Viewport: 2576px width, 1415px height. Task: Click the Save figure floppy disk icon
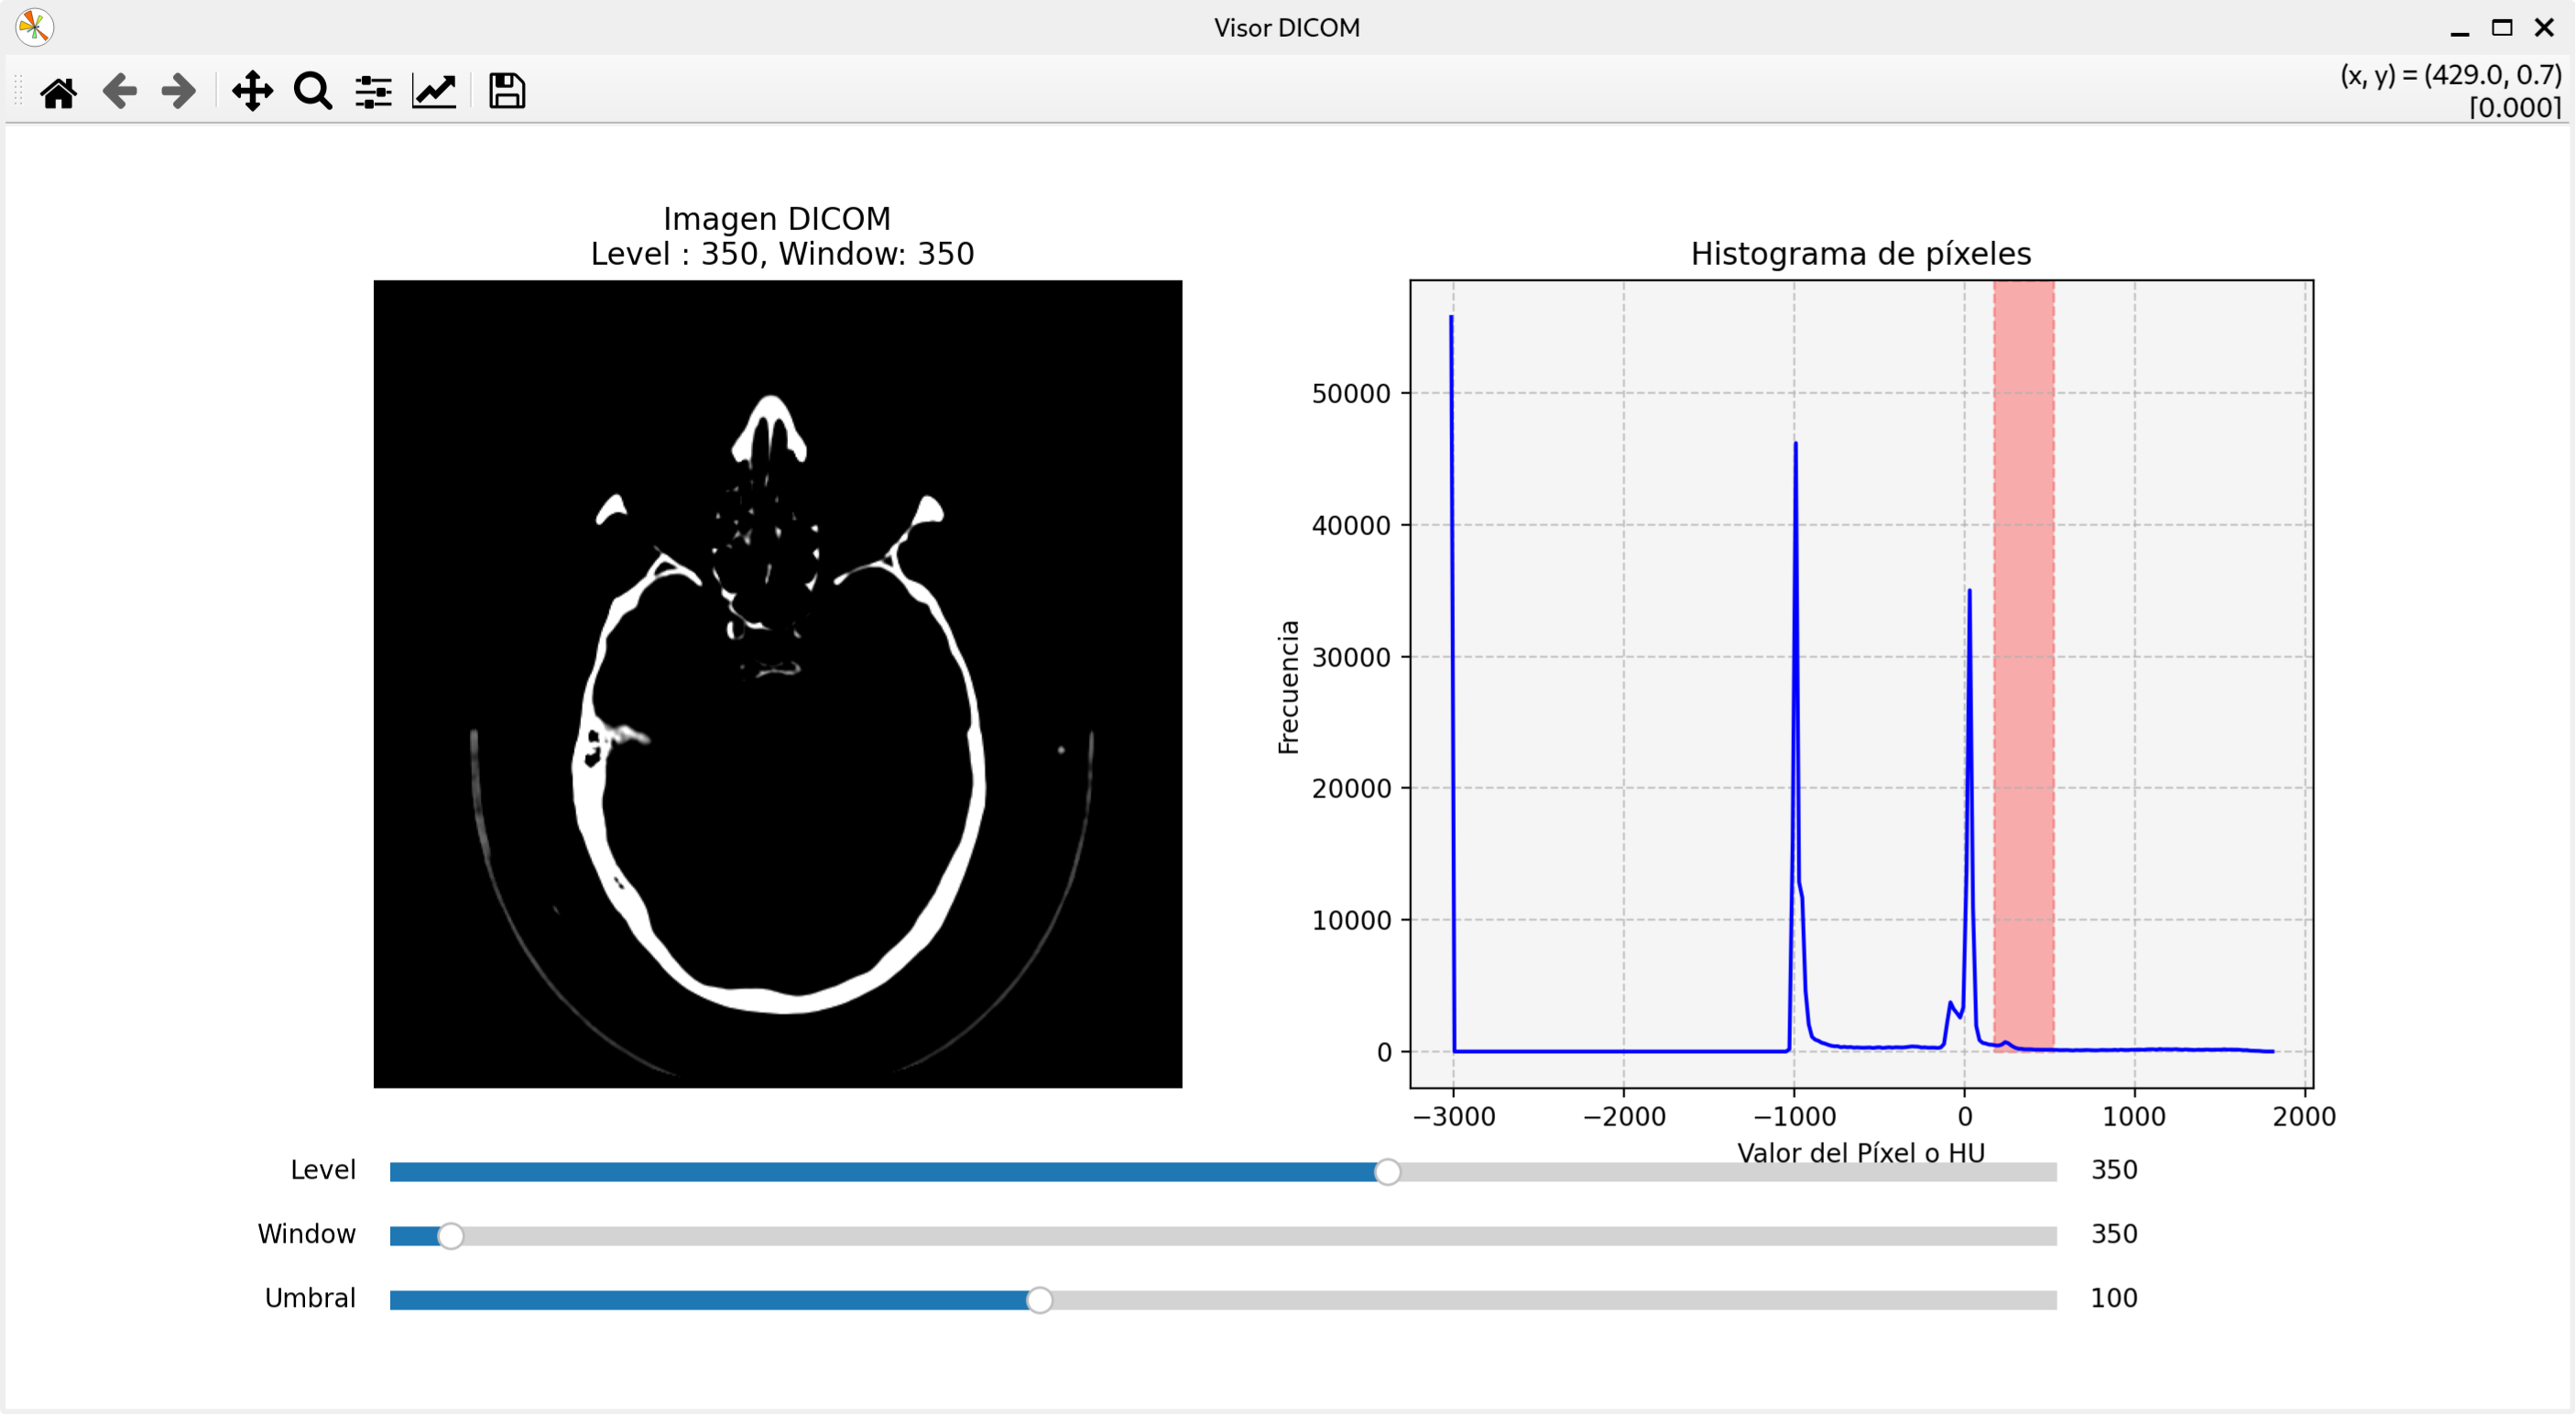[506, 92]
